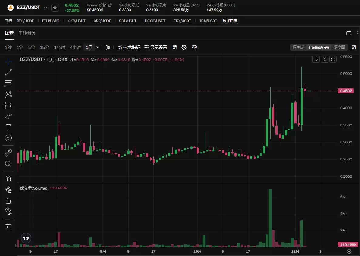360x256 pixels.
Task: Hide all drawings with the eye toggle
Action: click(x=8, y=211)
